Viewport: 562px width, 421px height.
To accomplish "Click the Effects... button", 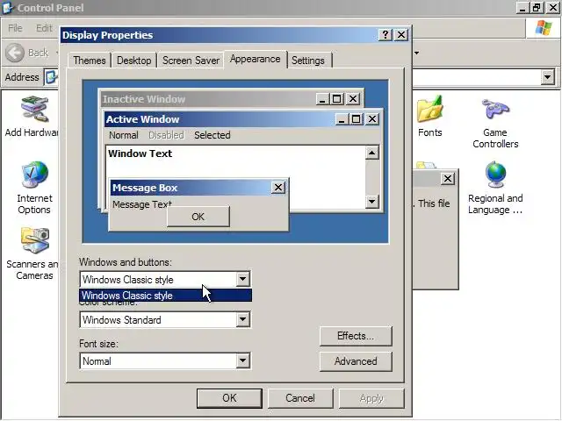I will coord(356,336).
